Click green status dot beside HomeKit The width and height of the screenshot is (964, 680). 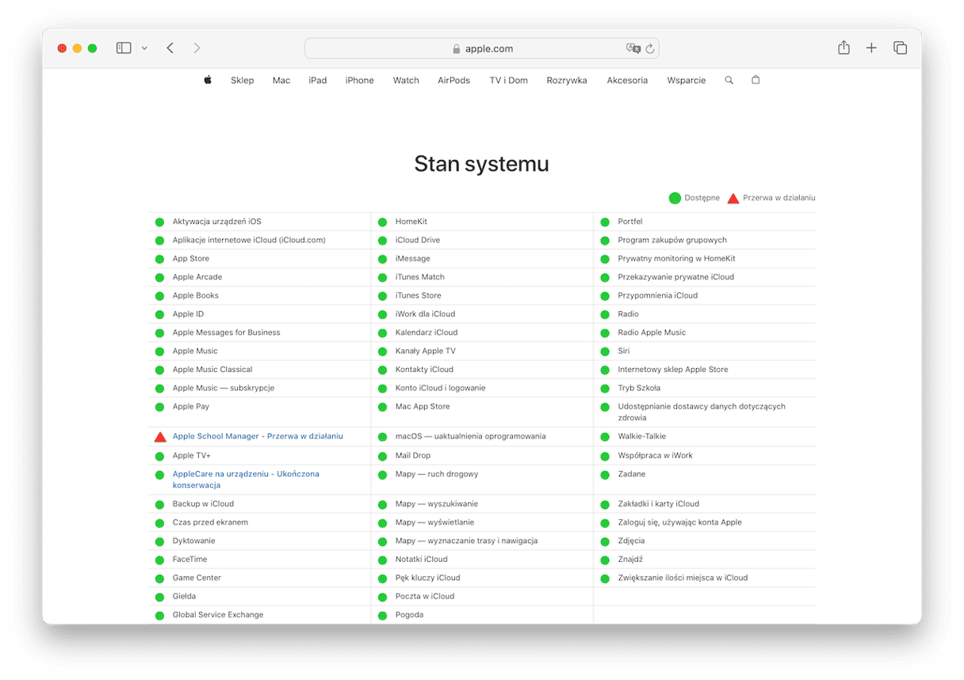tap(382, 222)
